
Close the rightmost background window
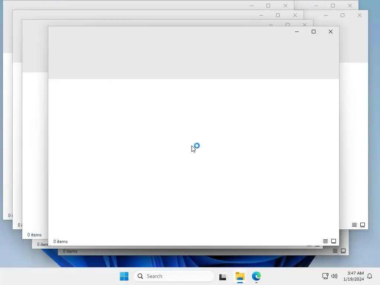(359, 15)
